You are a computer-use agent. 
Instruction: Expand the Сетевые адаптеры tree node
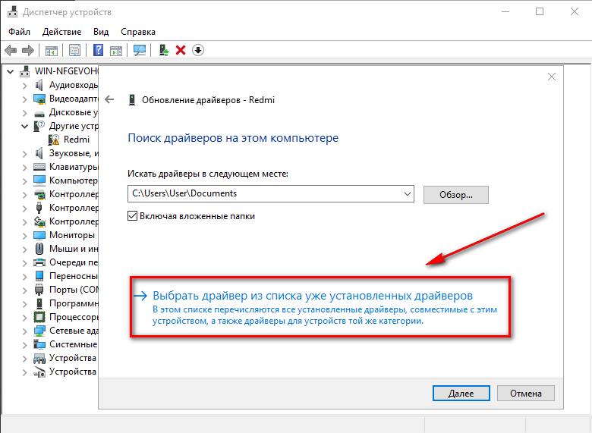(24, 331)
